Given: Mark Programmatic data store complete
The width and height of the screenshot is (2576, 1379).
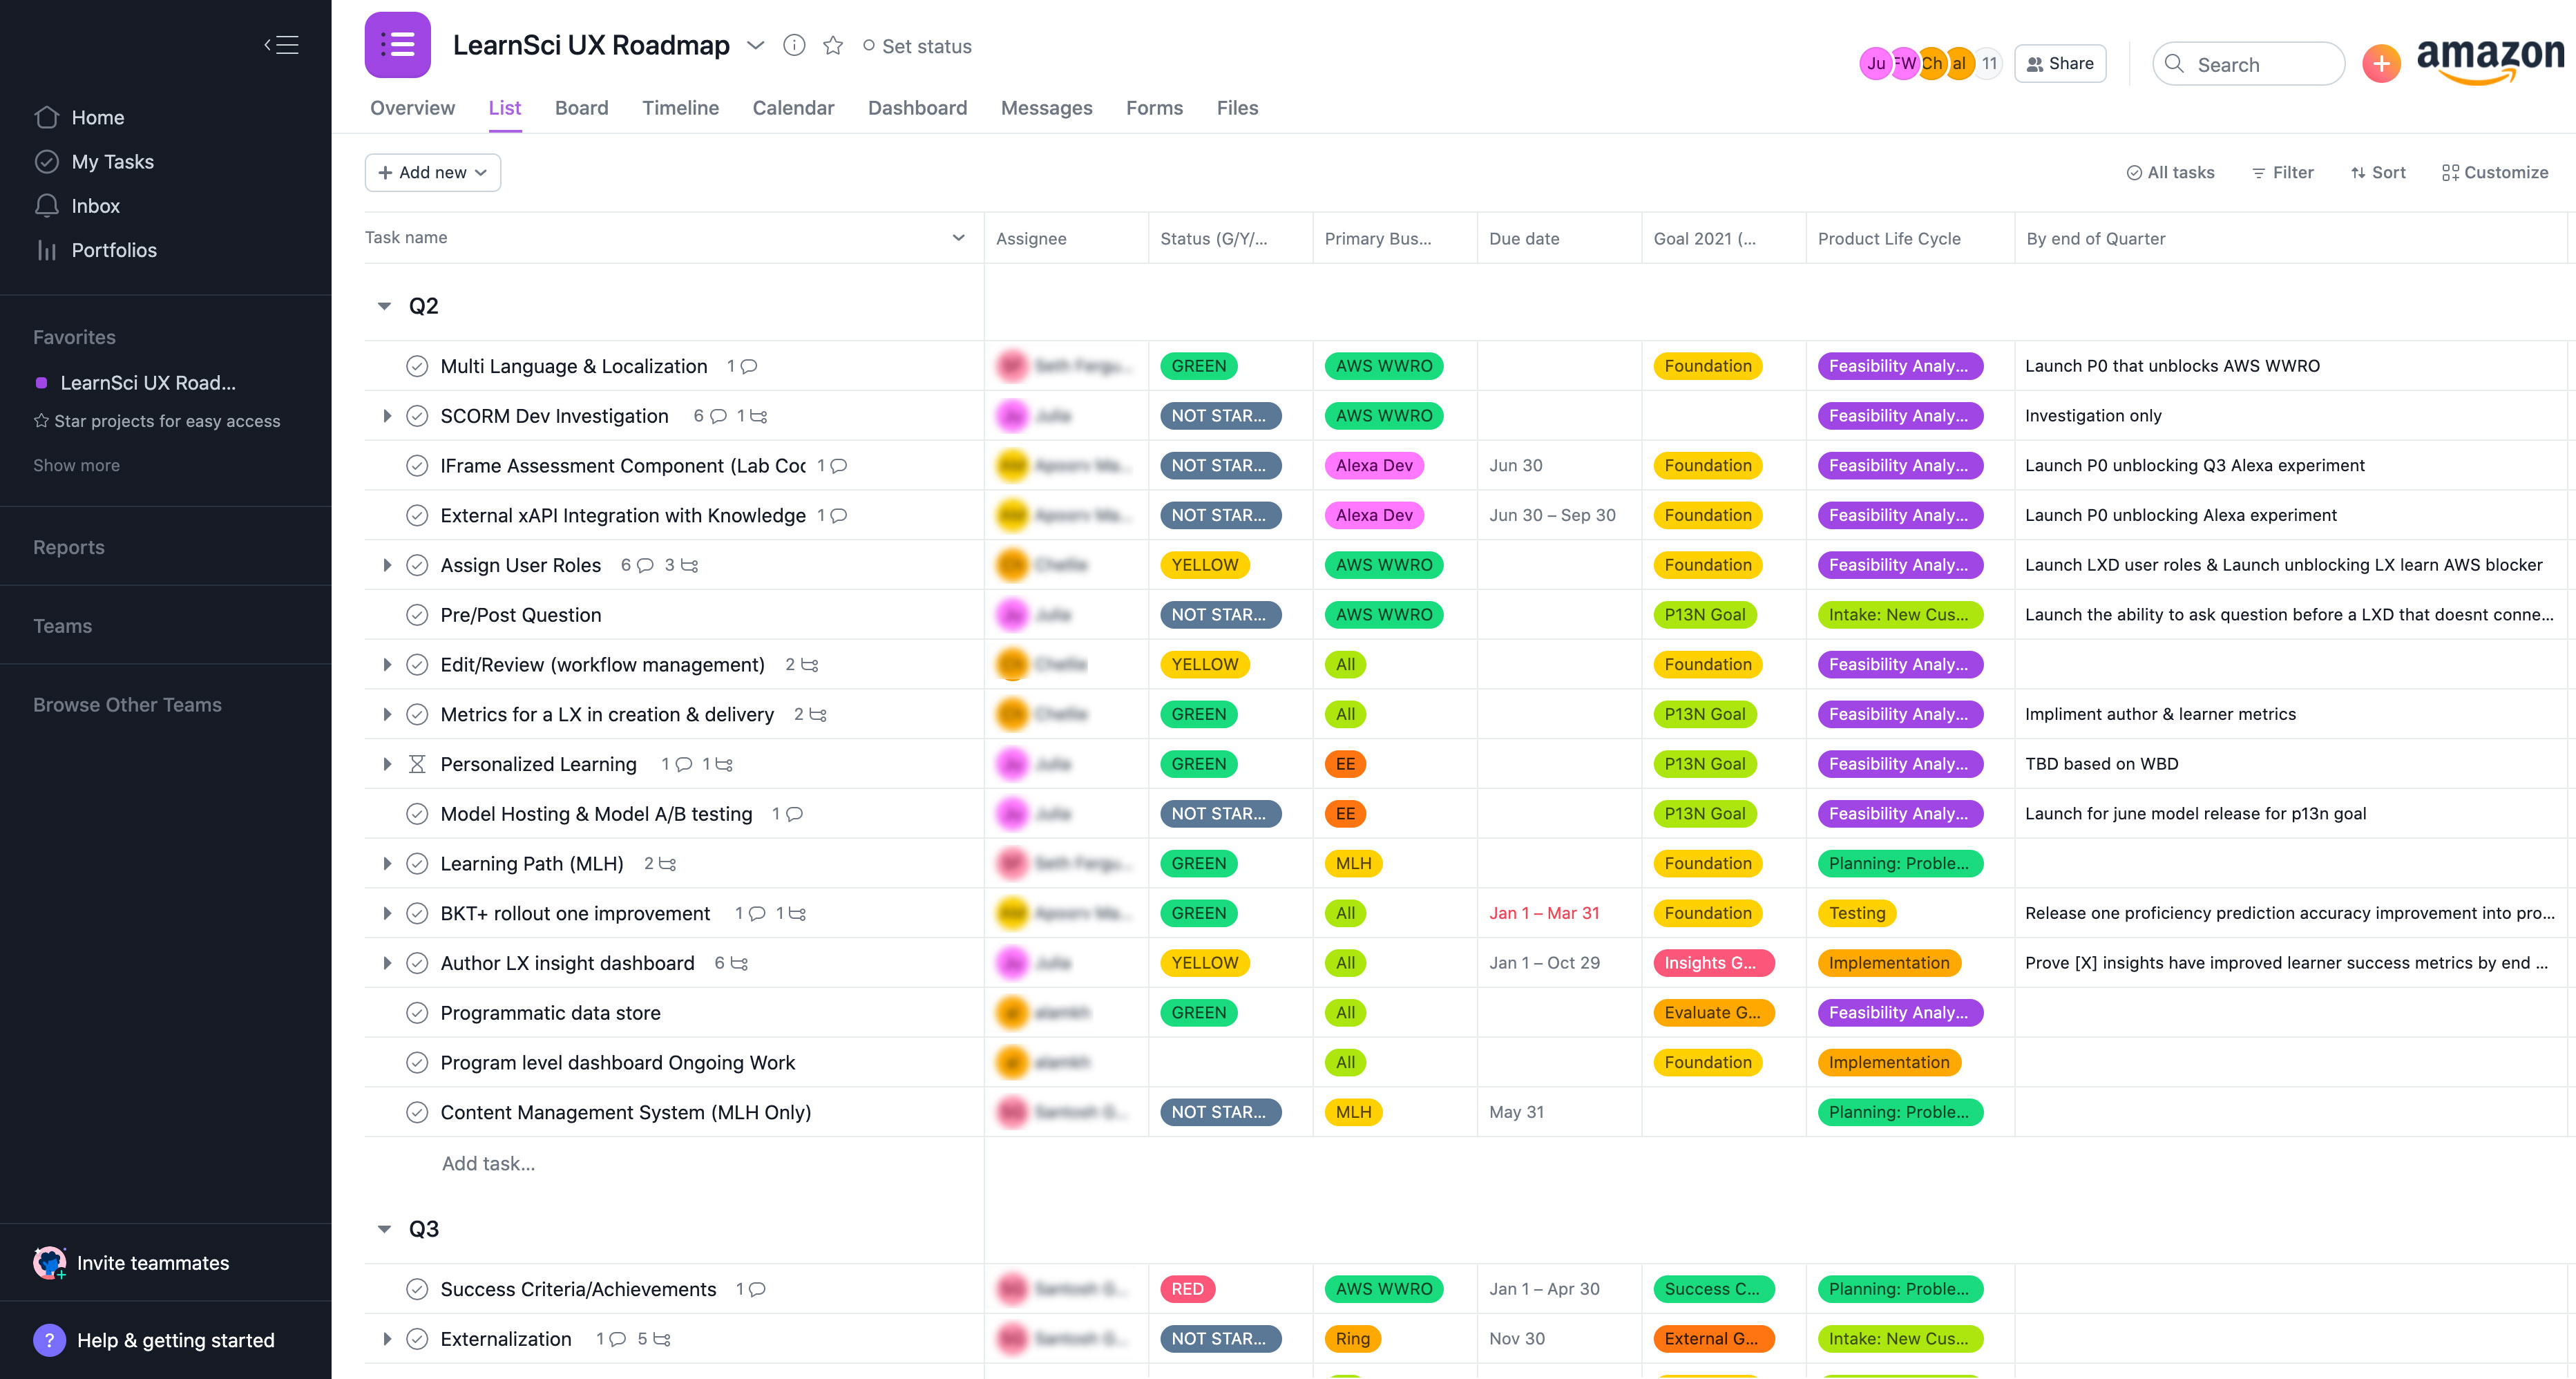Looking at the screenshot, I should tap(417, 1013).
